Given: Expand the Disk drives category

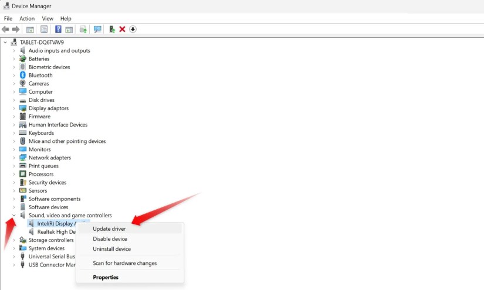Looking at the screenshot, I should tap(14, 100).
